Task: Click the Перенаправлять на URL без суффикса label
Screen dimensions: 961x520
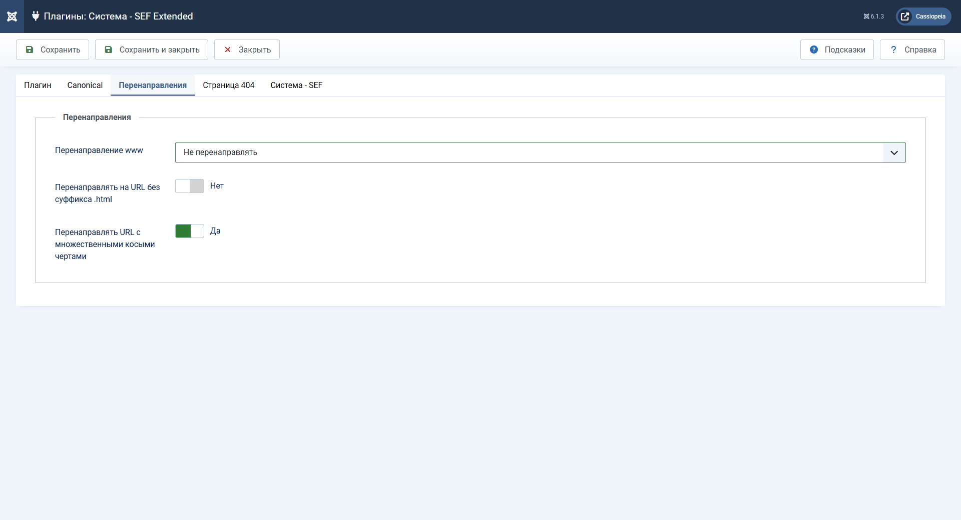Action: pyautogui.click(x=108, y=193)
